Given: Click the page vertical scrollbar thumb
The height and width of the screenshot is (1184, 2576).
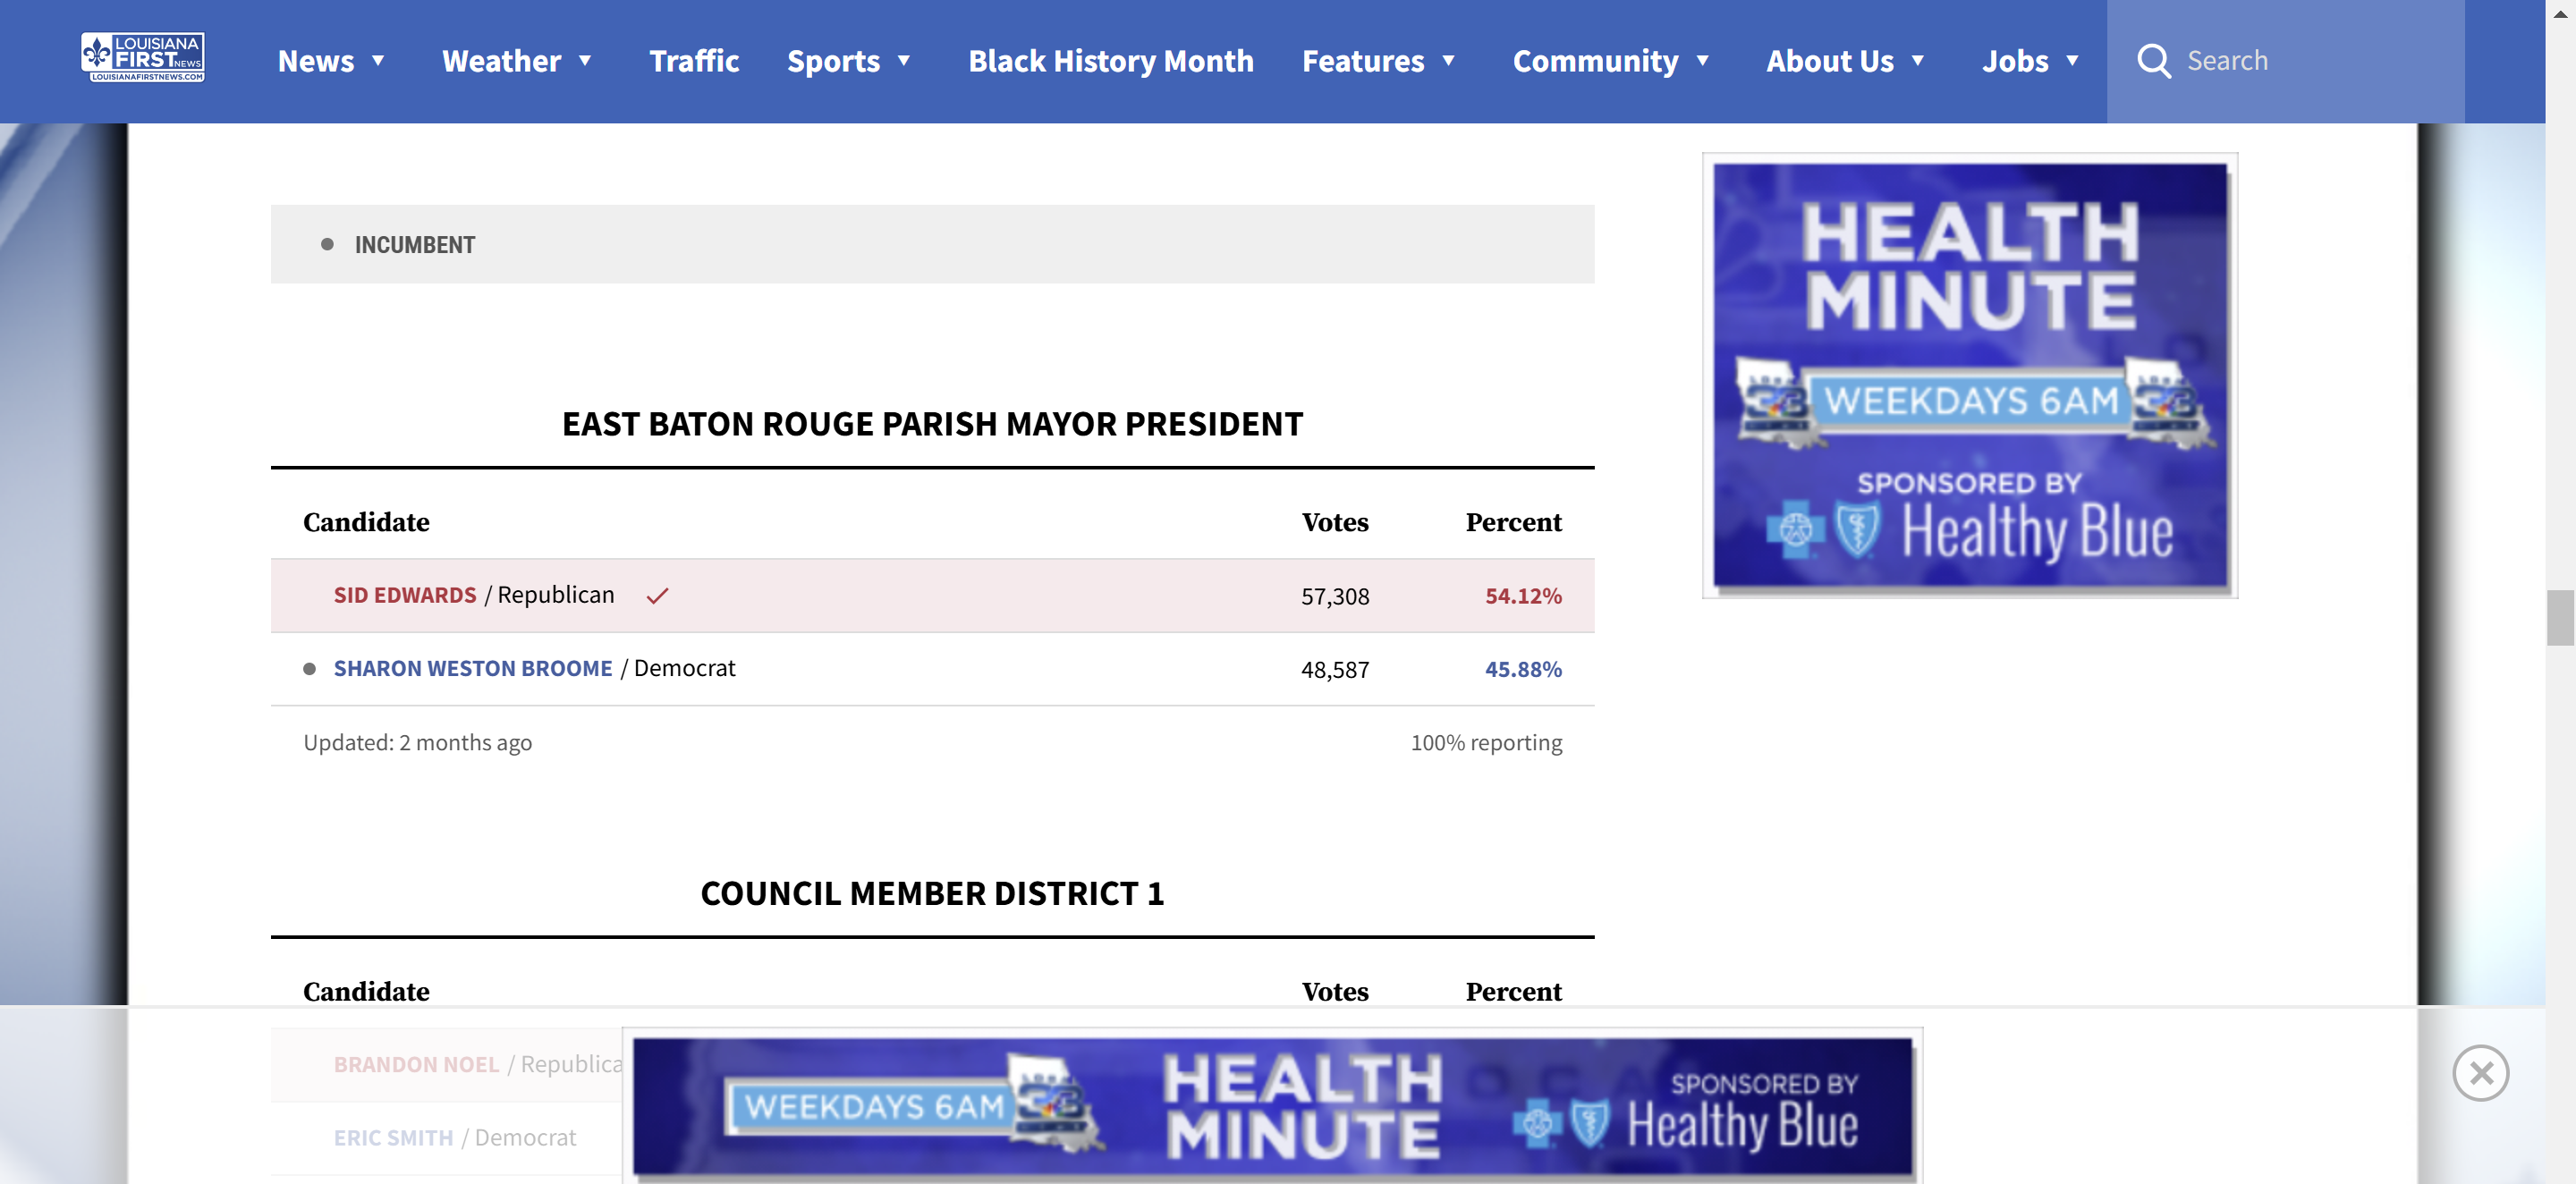Looking at the screenshot, I should [x=2559, y=618].
